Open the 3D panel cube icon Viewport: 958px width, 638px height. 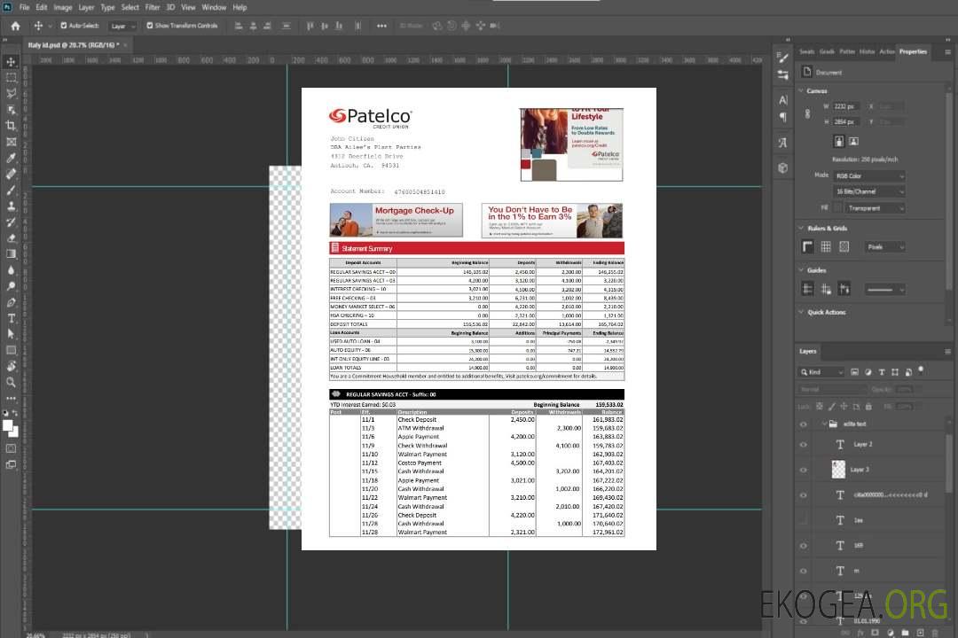click(x=783, y=167)
